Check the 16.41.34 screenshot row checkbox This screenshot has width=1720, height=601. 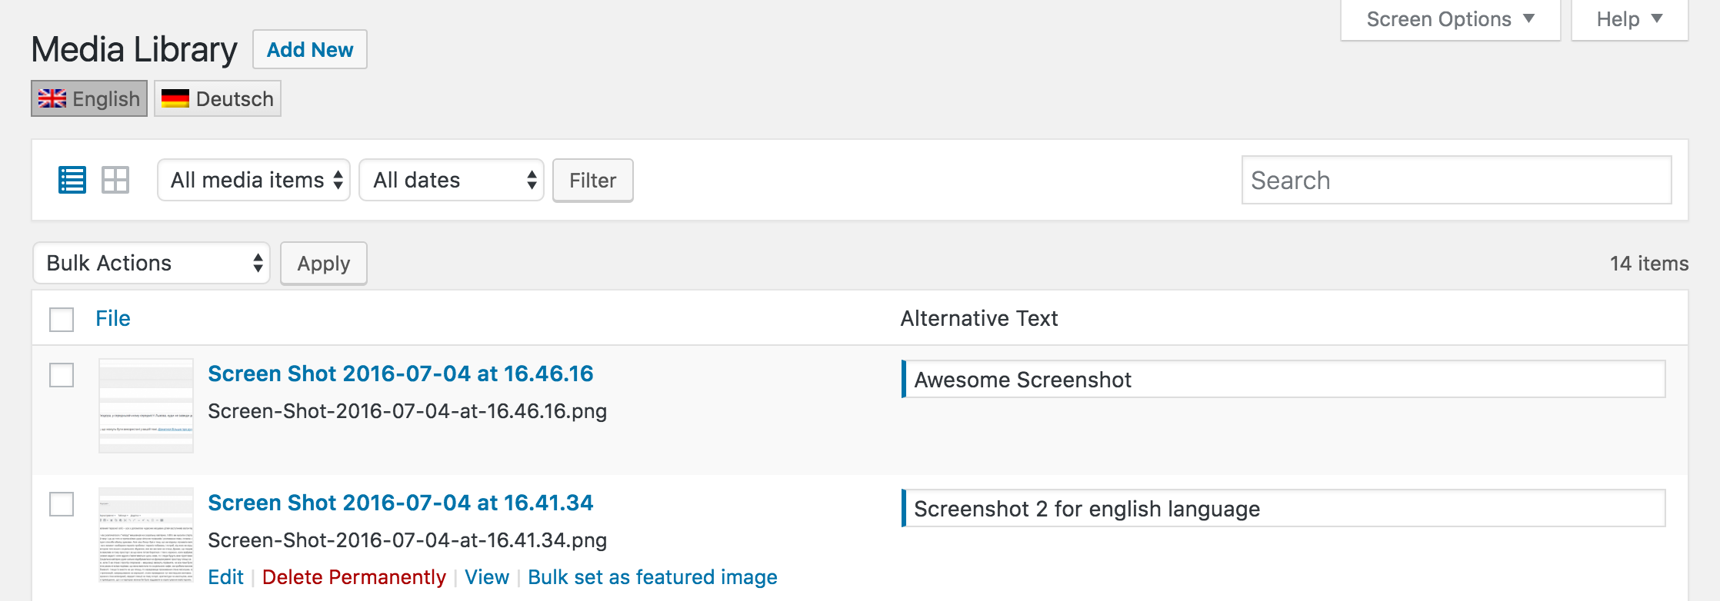click(62, 504)
